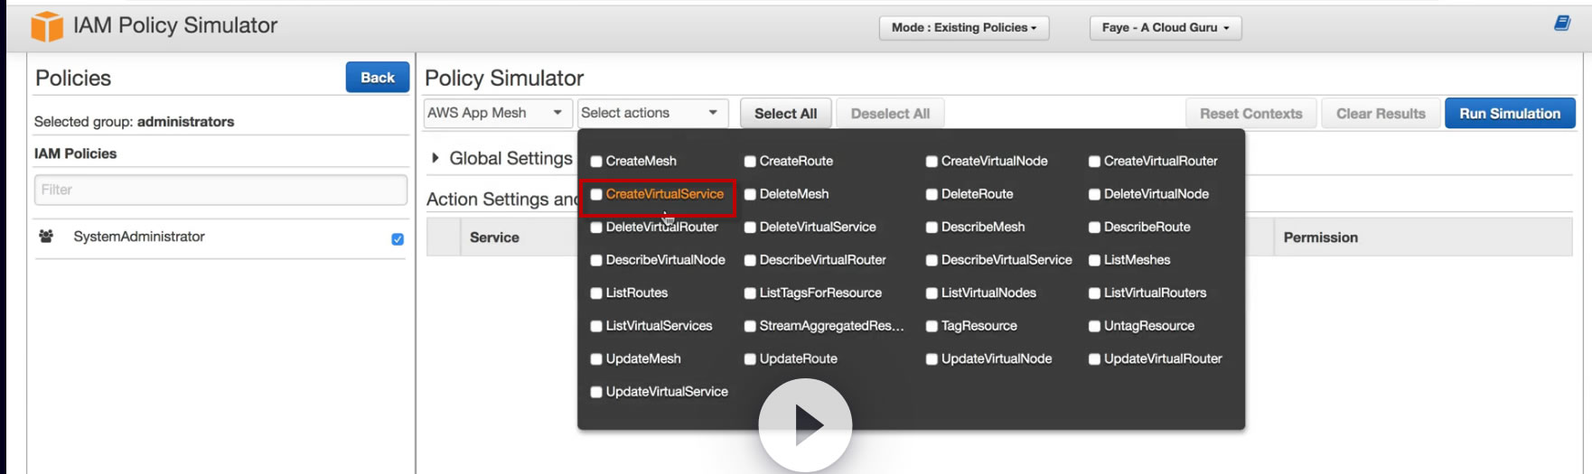Open the Mode: Existing Policies dropdown
1592x474 pixels.
(x=964, y=28)
